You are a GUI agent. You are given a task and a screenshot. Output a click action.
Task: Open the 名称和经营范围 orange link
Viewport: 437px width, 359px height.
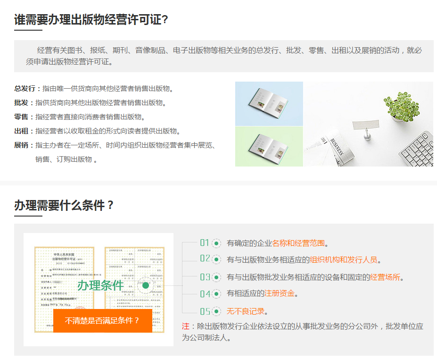(x=298, y=243)
